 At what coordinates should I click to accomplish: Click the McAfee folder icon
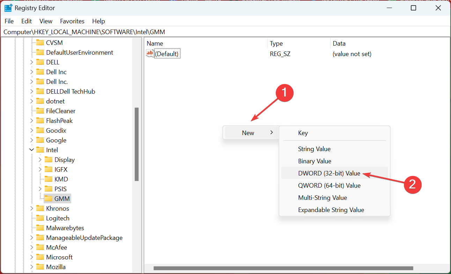pyautogui.click(x=40, y=248)
